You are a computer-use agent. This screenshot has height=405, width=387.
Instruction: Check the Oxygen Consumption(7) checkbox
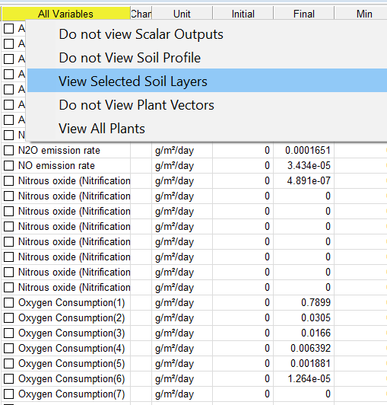9,394
